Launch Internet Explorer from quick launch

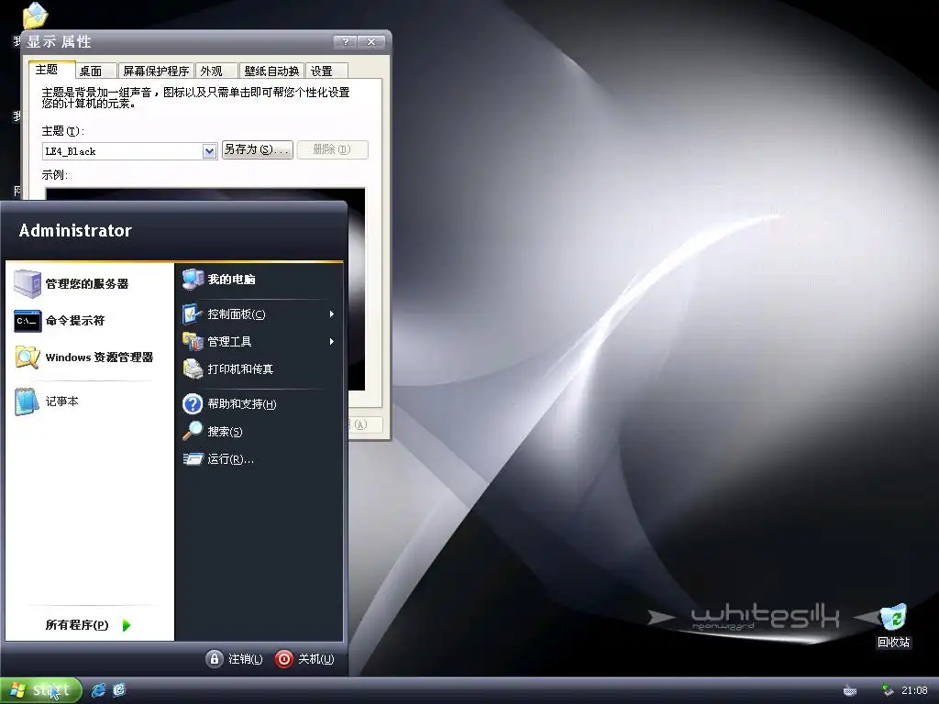[x=98, y=690]
